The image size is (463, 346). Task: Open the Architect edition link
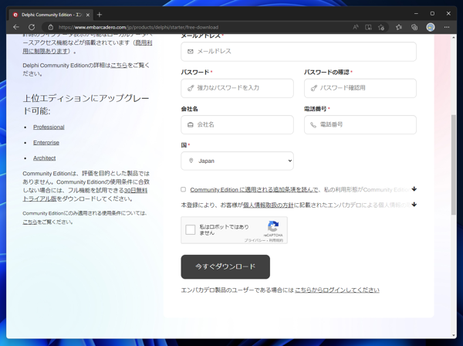point(44,158)
